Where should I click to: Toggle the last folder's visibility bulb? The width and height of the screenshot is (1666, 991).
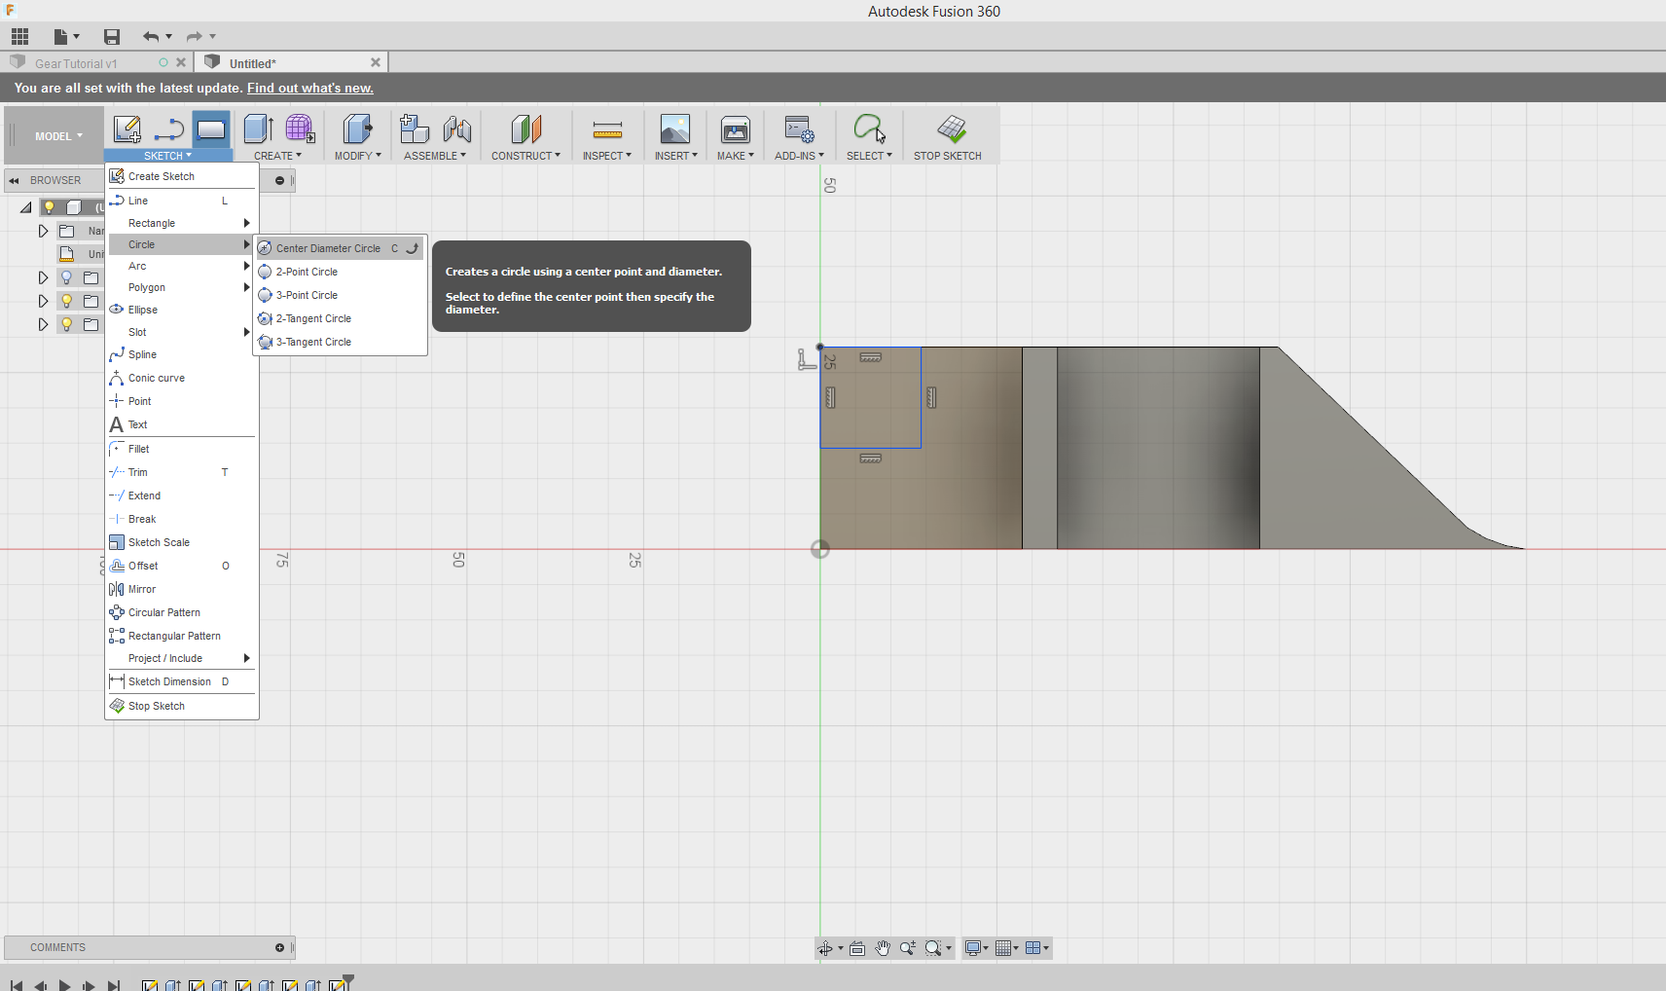click(x=66, y=324)
